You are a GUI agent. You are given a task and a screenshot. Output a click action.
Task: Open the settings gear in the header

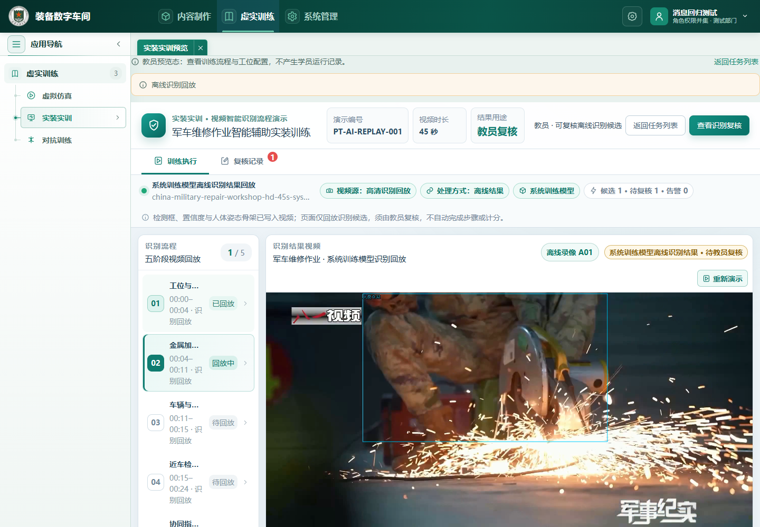point(632,16)
